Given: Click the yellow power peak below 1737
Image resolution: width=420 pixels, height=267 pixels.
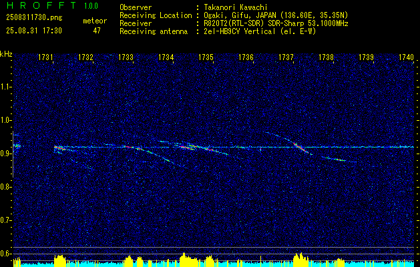Looking at the screenshot, I should click(x=300, y=259).
